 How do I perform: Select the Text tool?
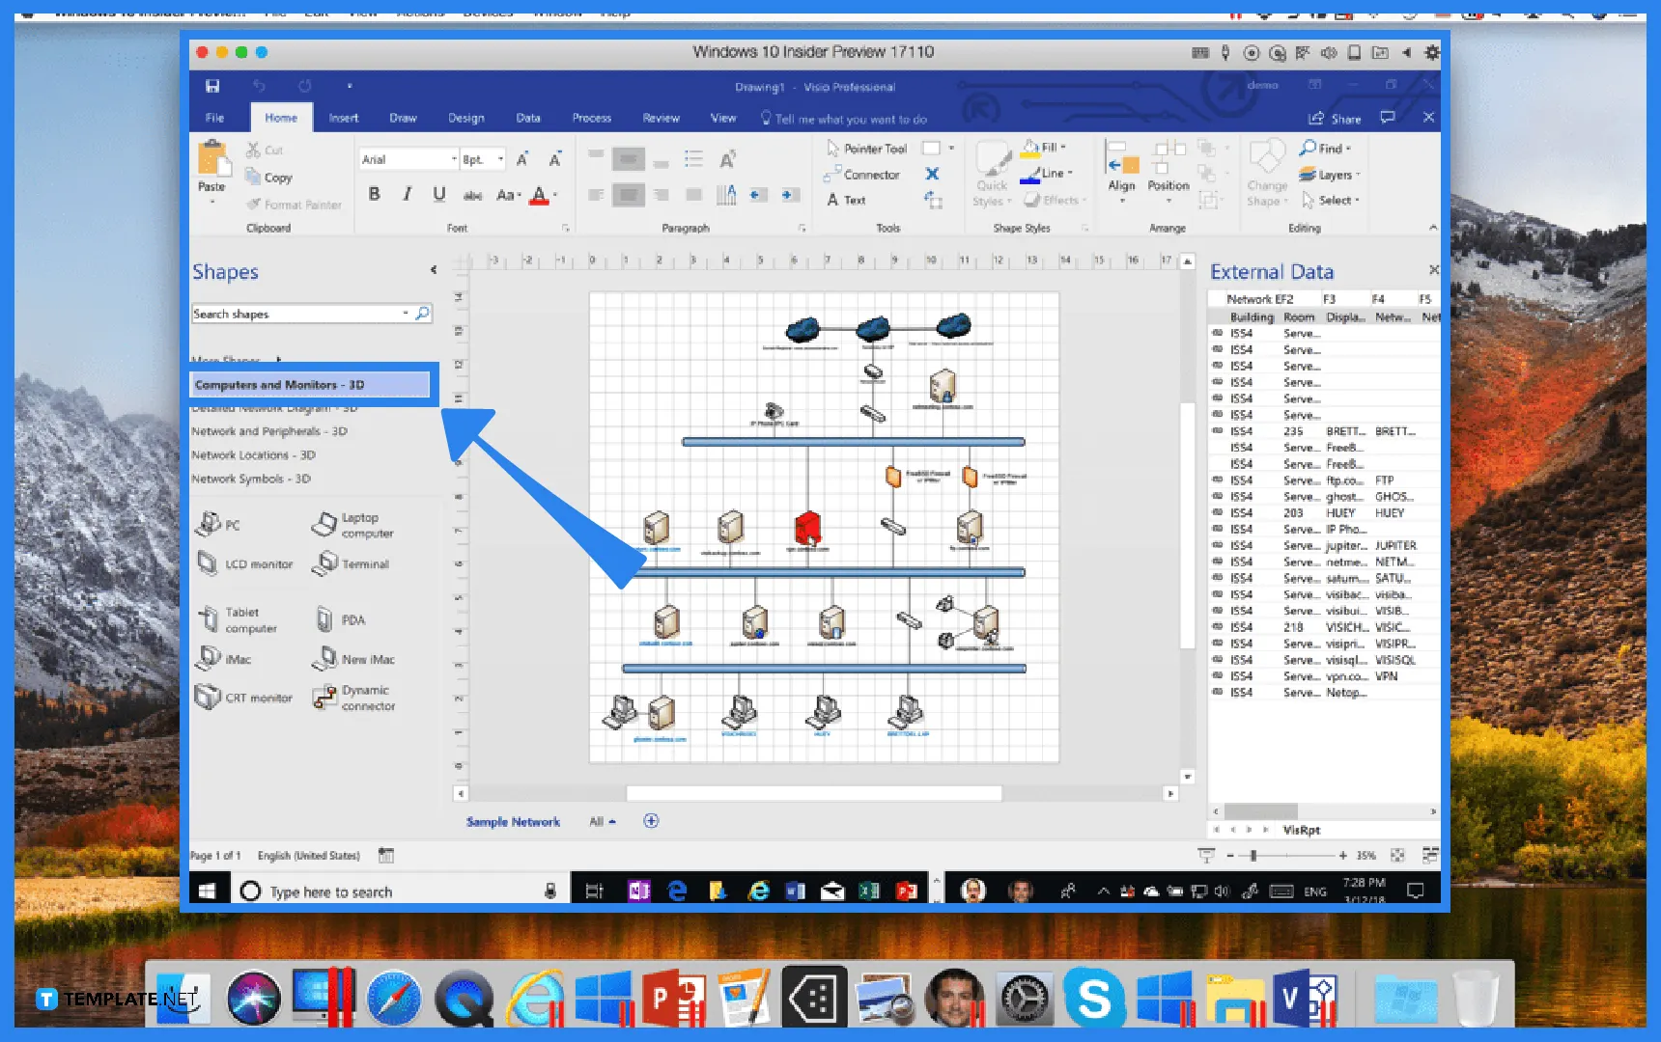848,200
